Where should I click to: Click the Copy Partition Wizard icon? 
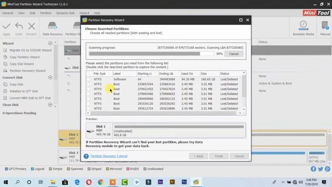5,57
